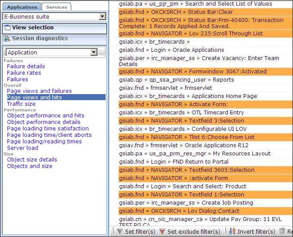
Task: Click the Set exclude filter(s) button label
Action: pyautogui.click(x=194, y=231)
